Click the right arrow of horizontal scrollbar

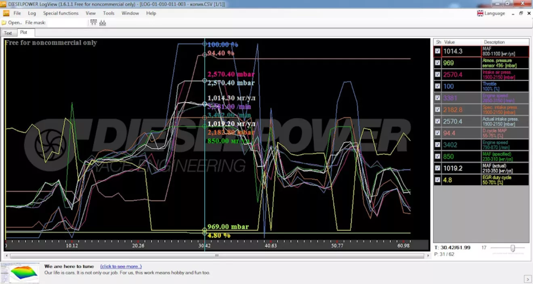click(428, 256)
